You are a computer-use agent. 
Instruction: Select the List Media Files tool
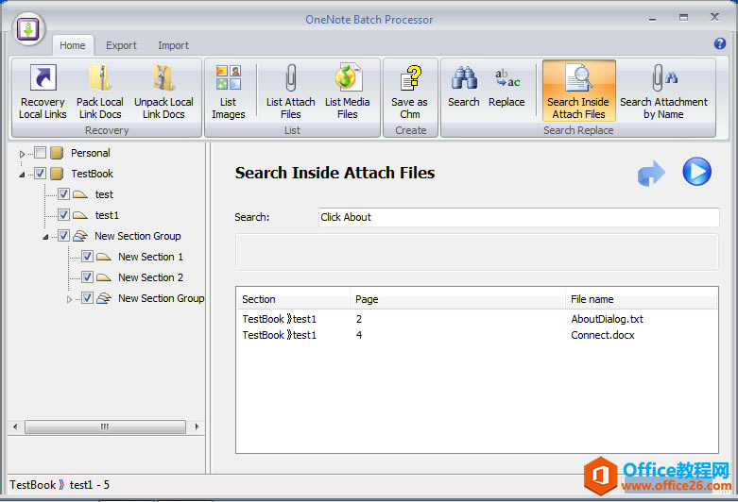[348, 78]
